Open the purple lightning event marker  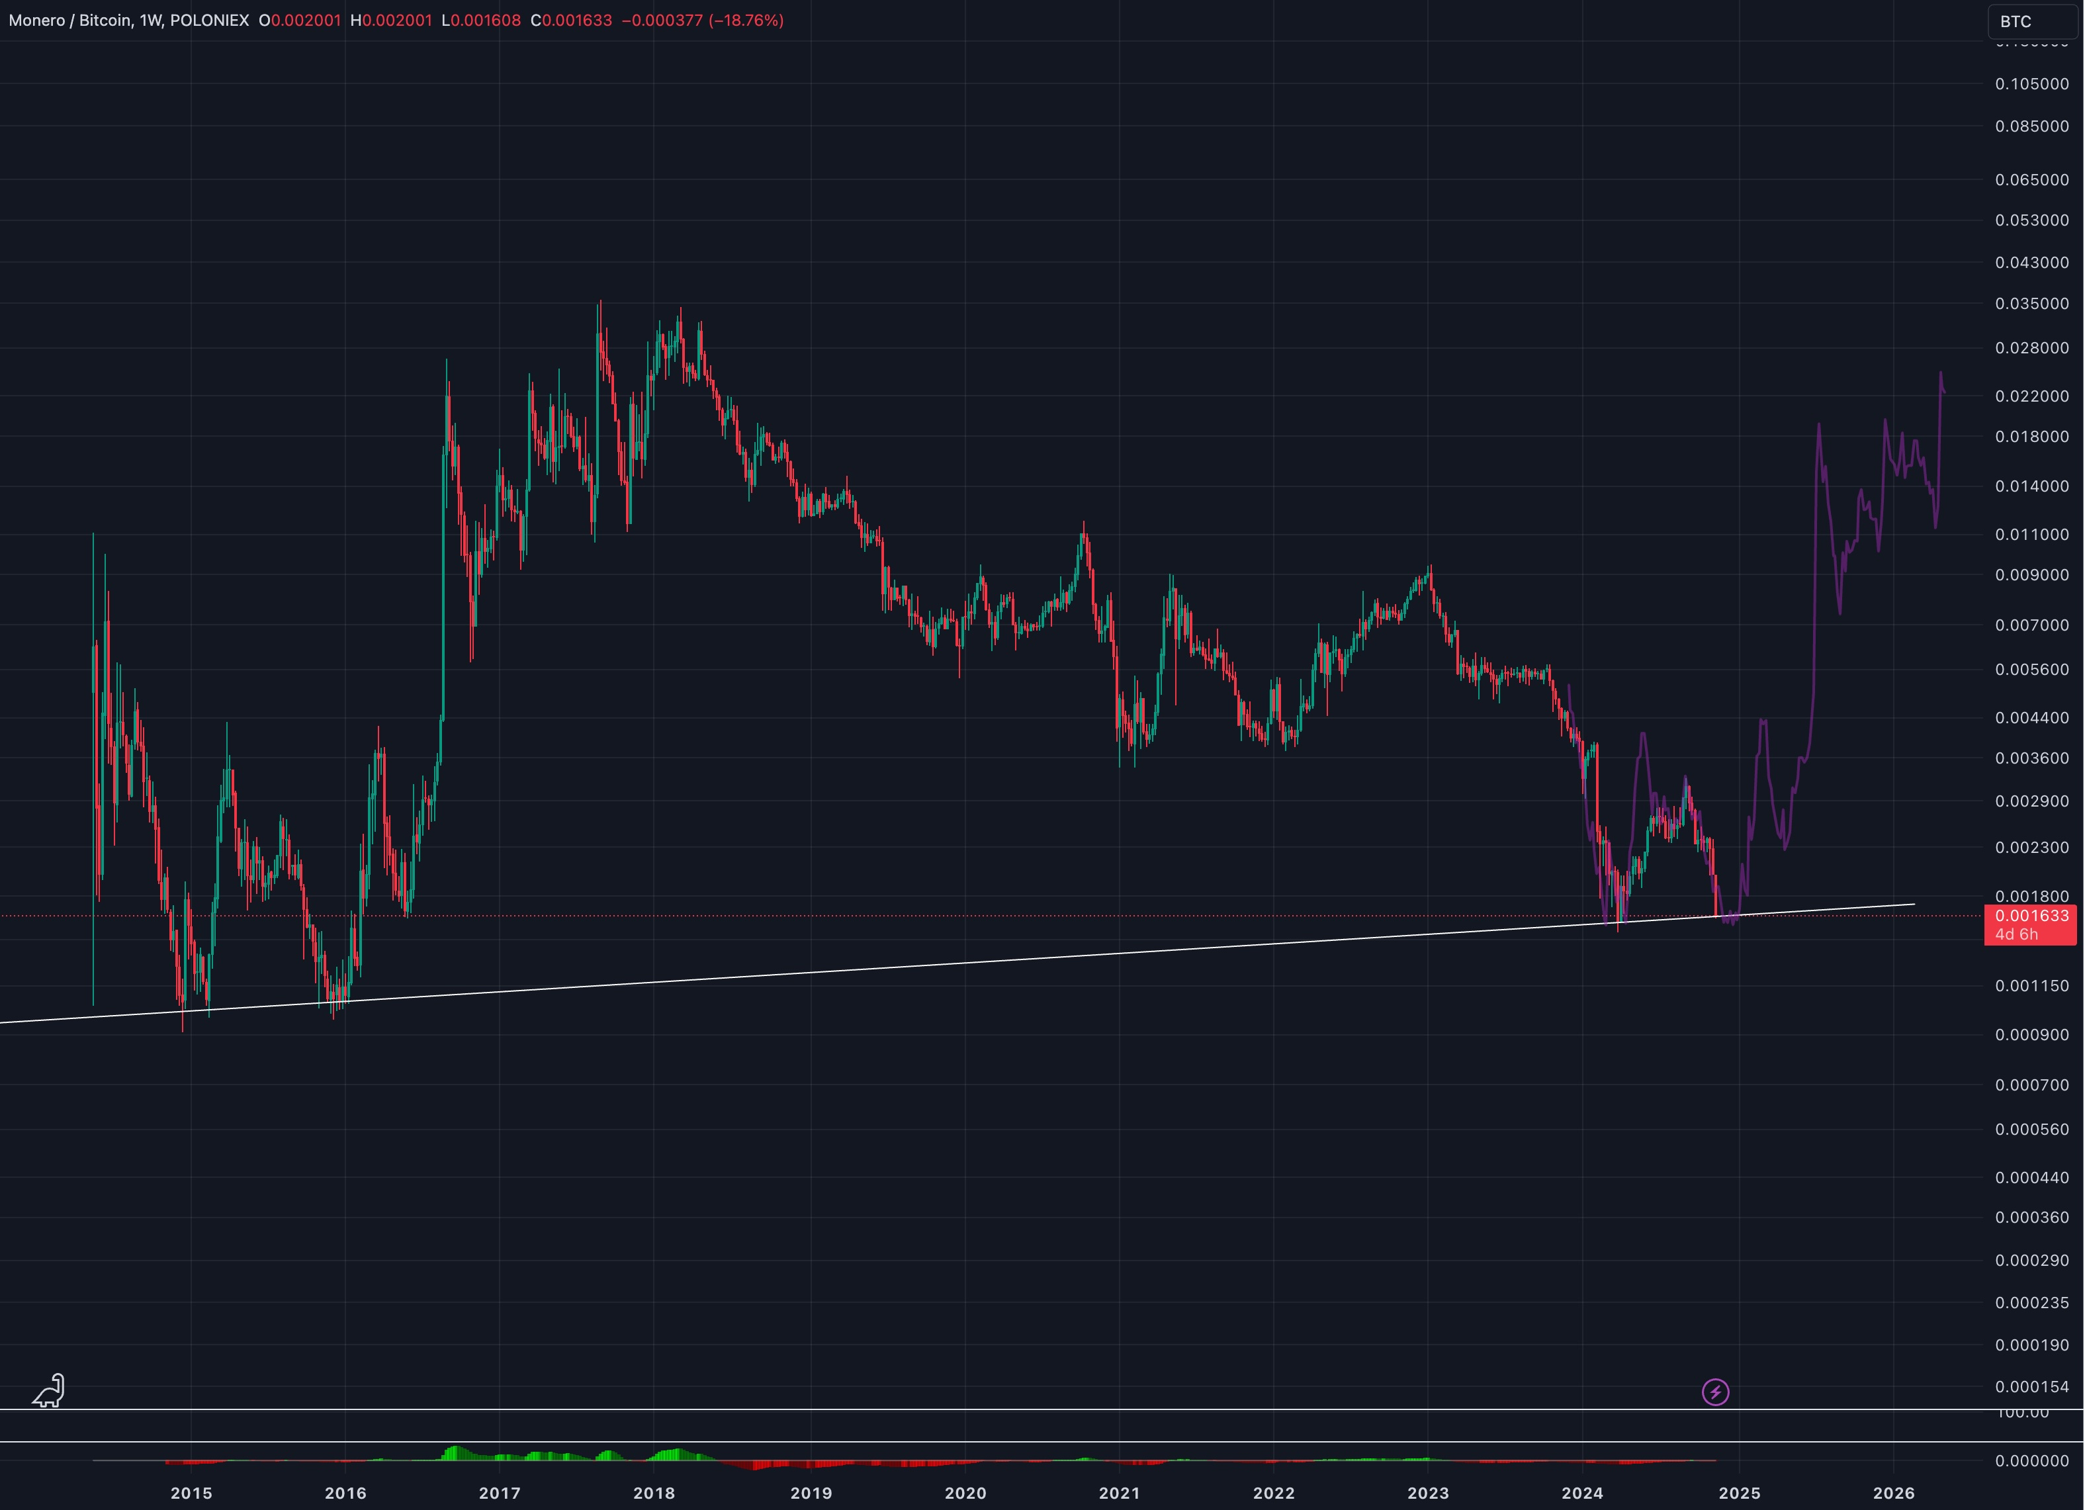click(1714, 1392)
